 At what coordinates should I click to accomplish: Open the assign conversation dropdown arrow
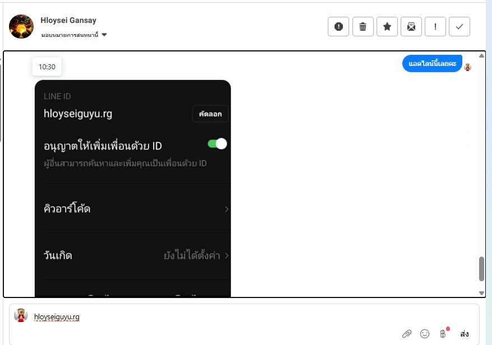tap(104, 35)
